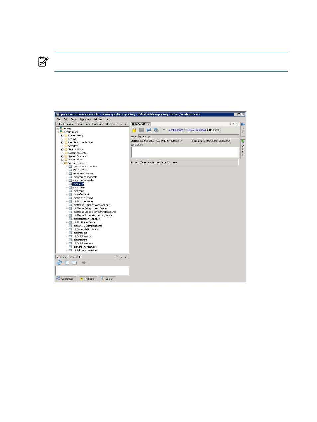Open the Help menu

click(x=108, y=119)
